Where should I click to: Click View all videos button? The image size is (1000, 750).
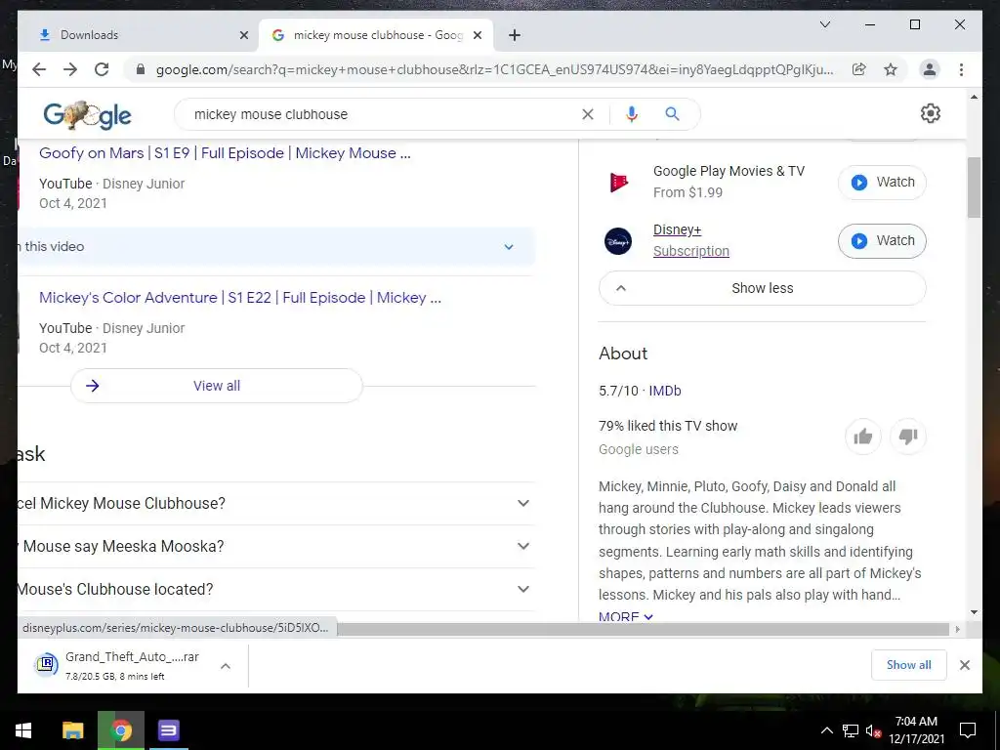(217, 386)
